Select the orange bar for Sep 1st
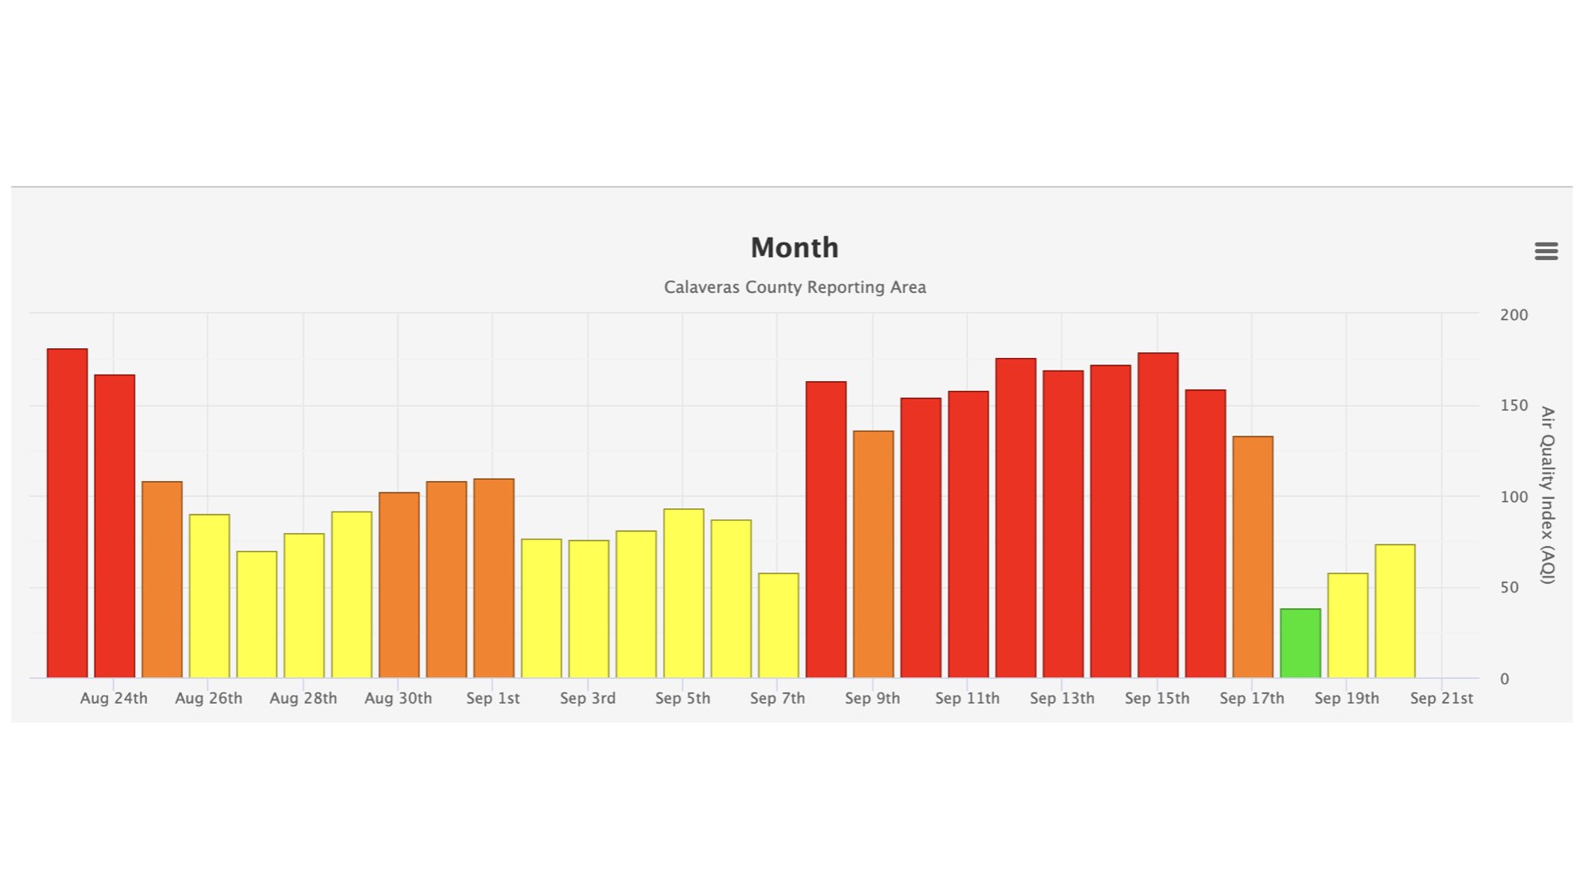1584x891 pixels. click(494, 578)
